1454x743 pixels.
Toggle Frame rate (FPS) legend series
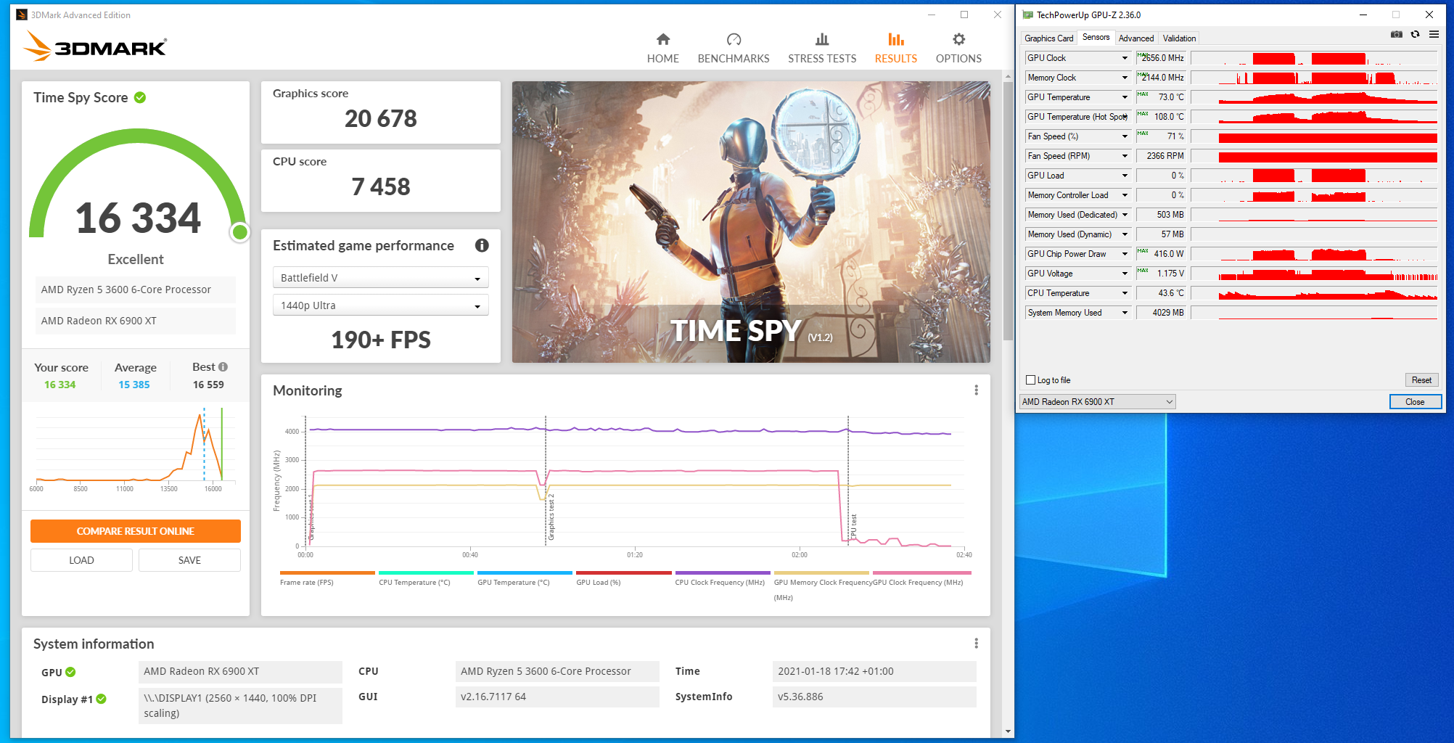coord(307,582)
